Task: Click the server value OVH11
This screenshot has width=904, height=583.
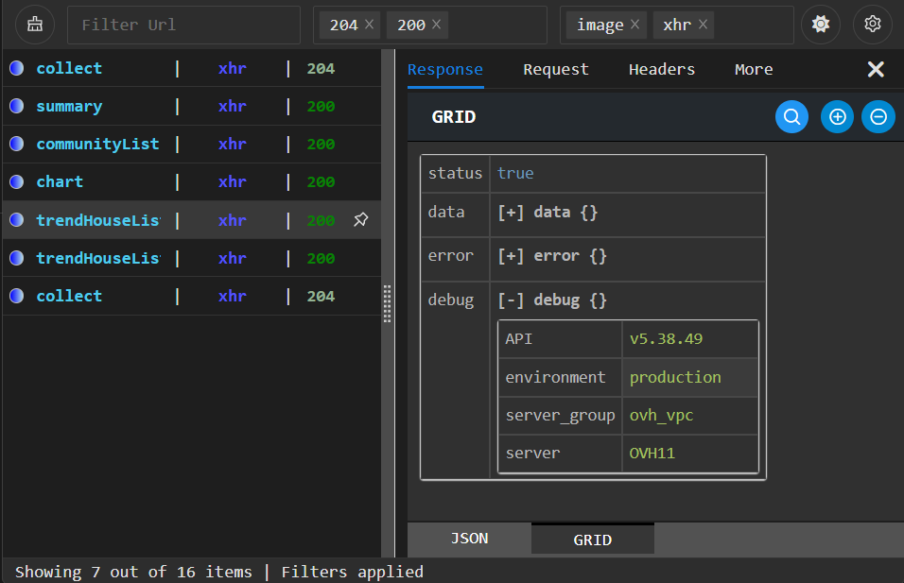Action: [652, 454]
